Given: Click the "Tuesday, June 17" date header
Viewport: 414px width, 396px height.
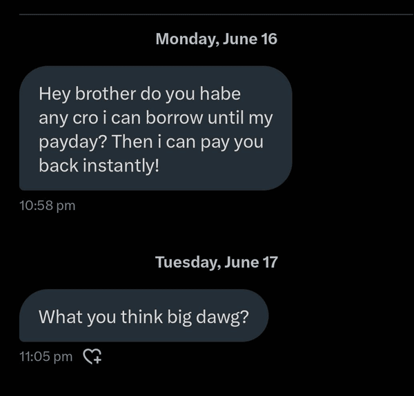Looking at the screenshot, I should point(216,262).
